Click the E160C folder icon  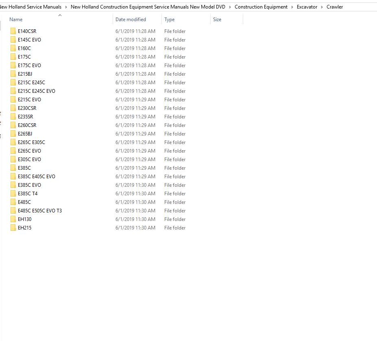[x=13, y=48]
